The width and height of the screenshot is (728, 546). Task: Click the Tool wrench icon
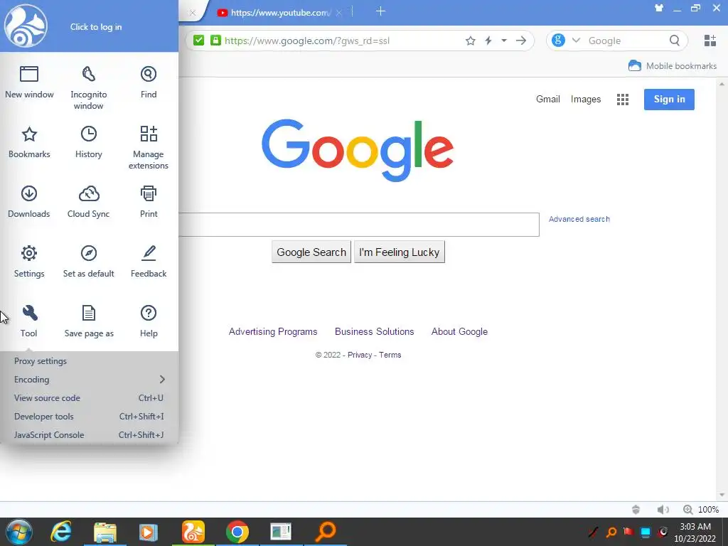coord(28,321)
